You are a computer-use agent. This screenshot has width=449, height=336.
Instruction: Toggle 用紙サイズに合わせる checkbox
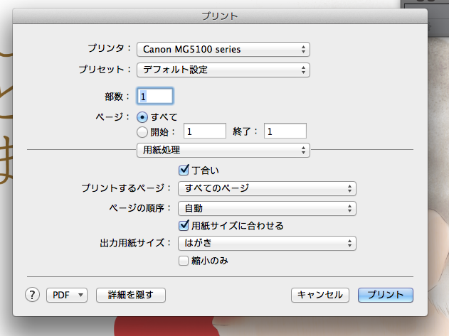pos(185,226)
